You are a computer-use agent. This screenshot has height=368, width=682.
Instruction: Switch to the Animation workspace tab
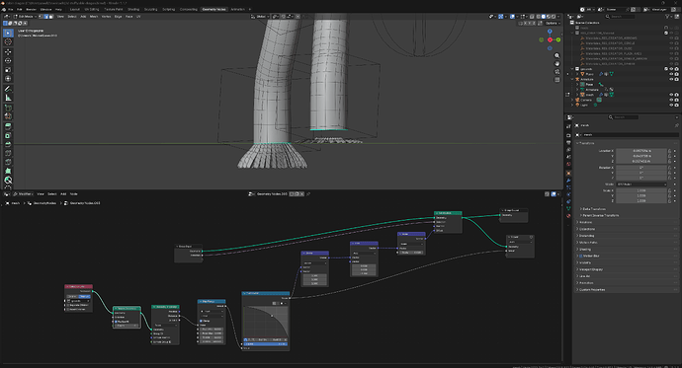pos(237,9)
